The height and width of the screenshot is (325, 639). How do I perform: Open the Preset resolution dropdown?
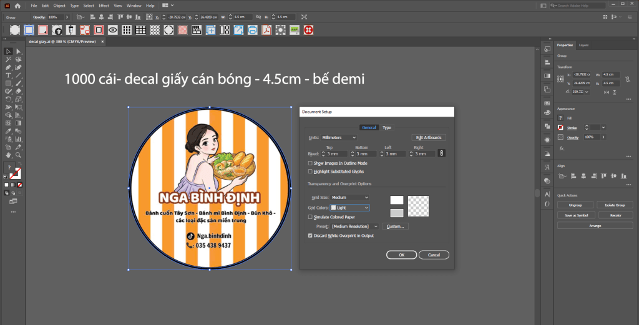[x=354, y=226]
